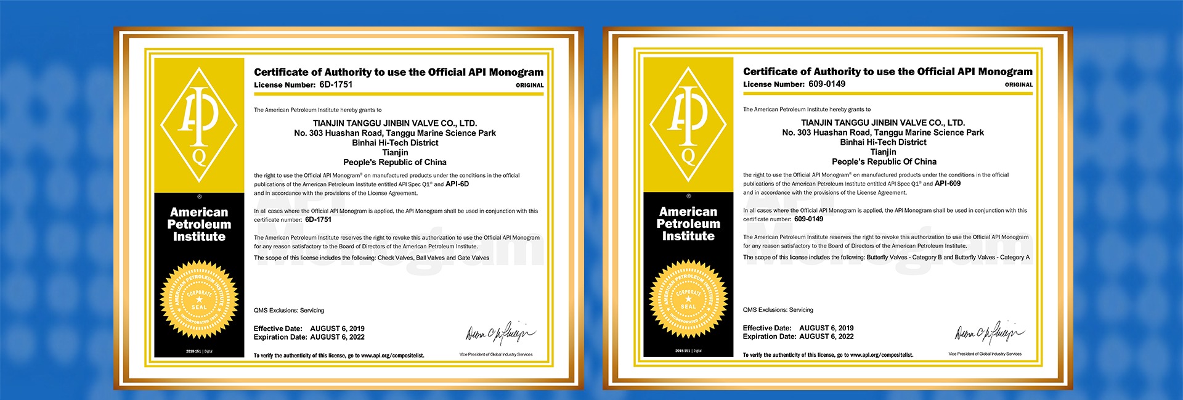Click company name on the 609-0149 certificate
This screenshot has width=1183, height=400.
coord(883,123)
